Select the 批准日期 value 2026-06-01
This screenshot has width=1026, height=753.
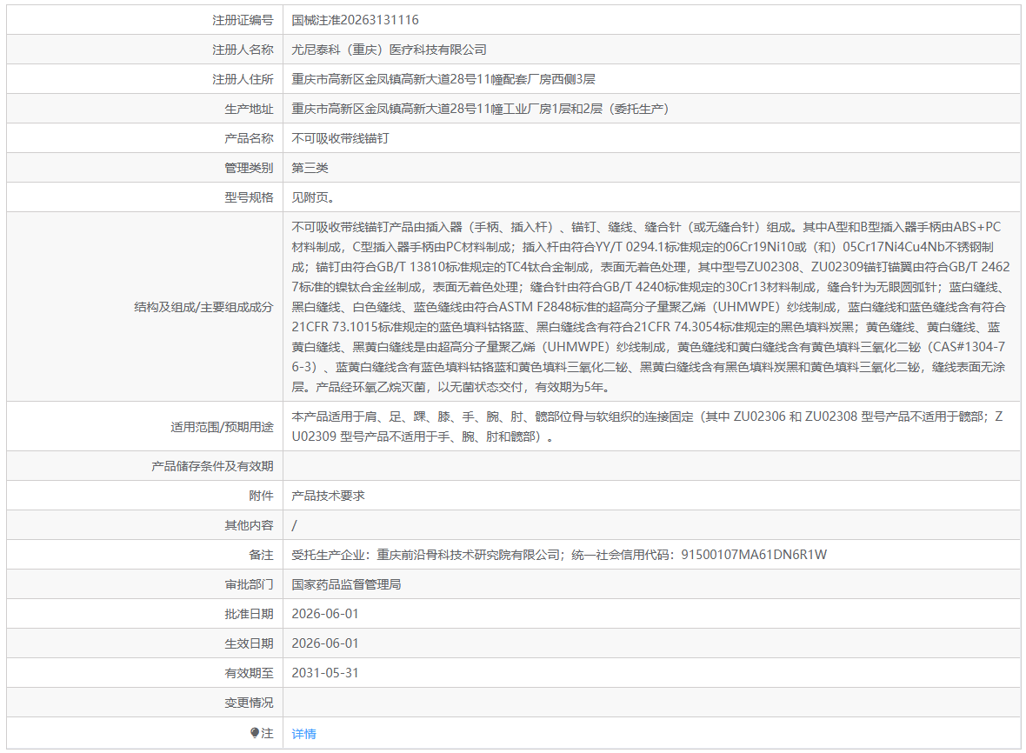click(325, 614)
